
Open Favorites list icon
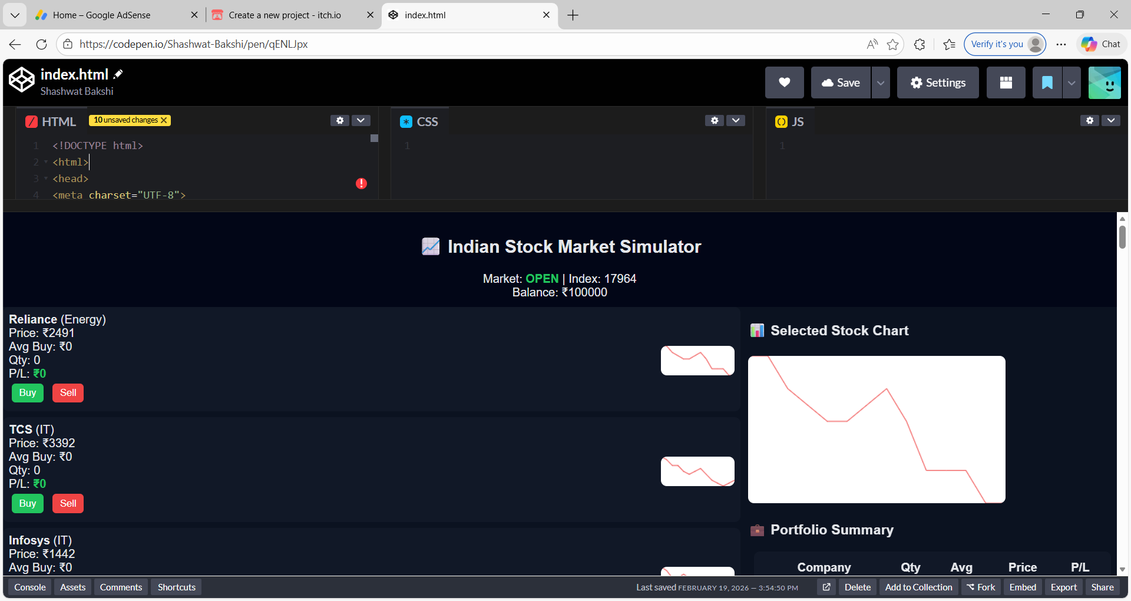pyautogui.click(x=950, y=44)
